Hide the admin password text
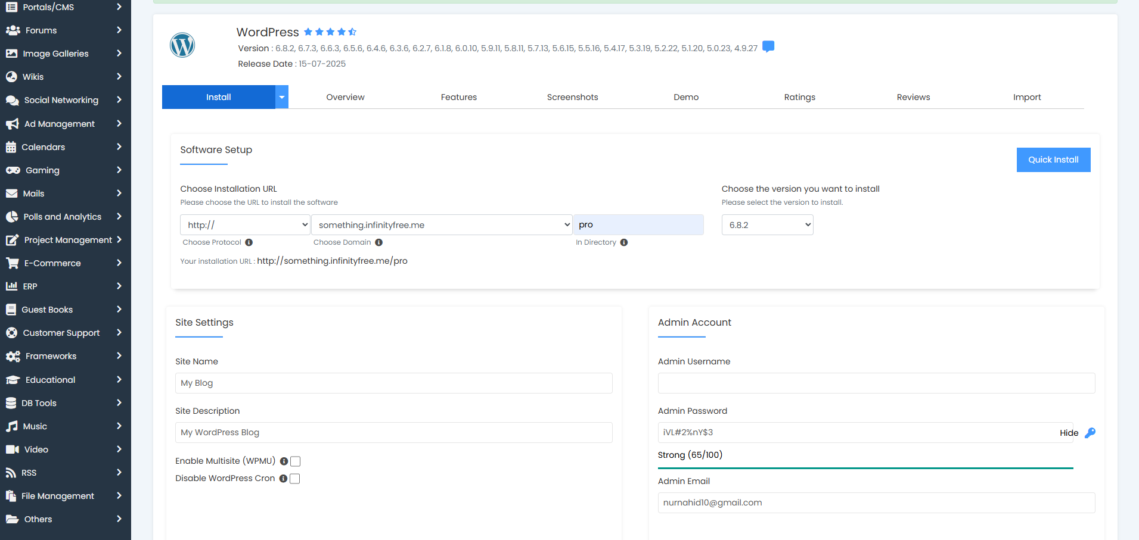 1069,433
